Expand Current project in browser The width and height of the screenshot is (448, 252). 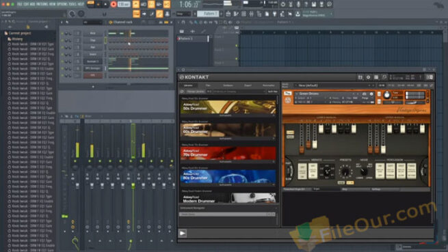(x=19, y=33)
